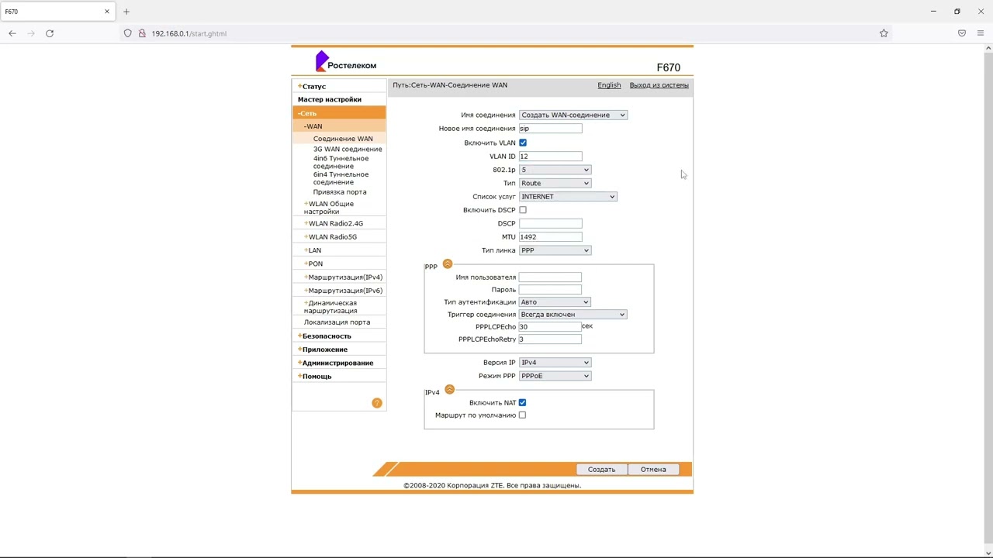This screenshot has width=993, height=558.
Task: Close the F670 browser tab
Action: (107, 12)
